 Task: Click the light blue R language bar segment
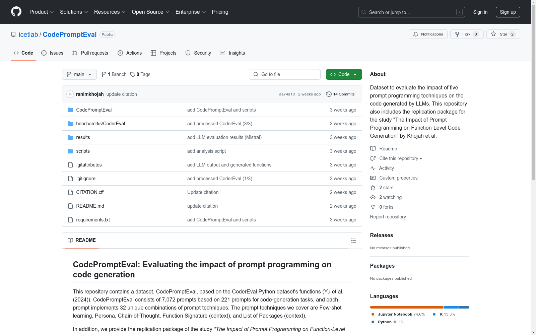tap(451, 307)
